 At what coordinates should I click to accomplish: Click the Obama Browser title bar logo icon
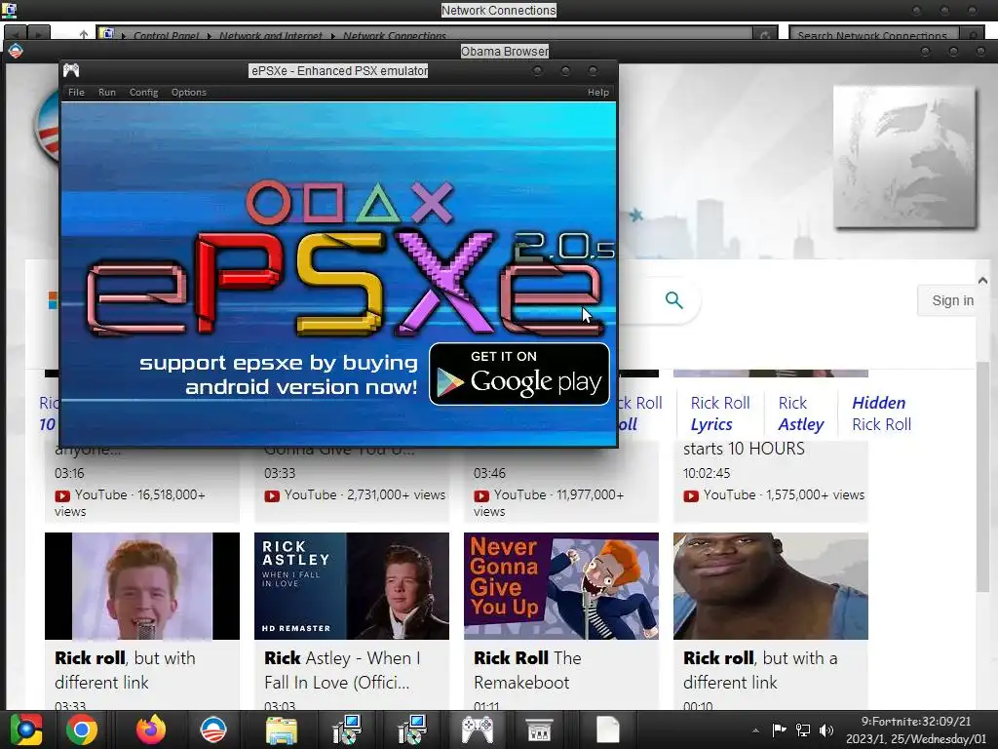coord(16,51)
